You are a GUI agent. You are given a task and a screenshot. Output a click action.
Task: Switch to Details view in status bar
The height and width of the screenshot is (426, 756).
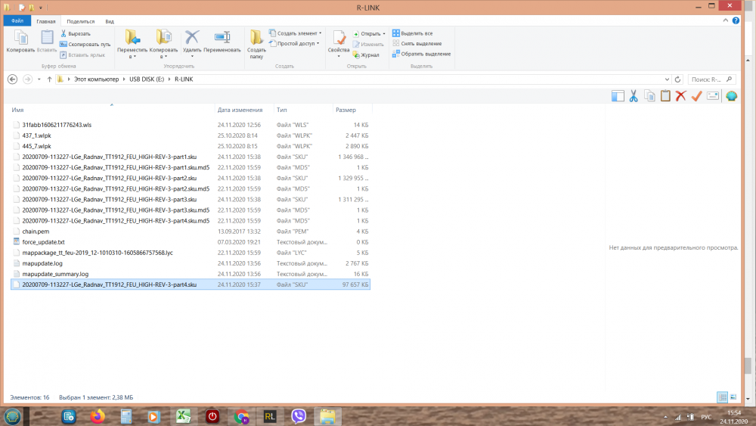click(722, 397)
